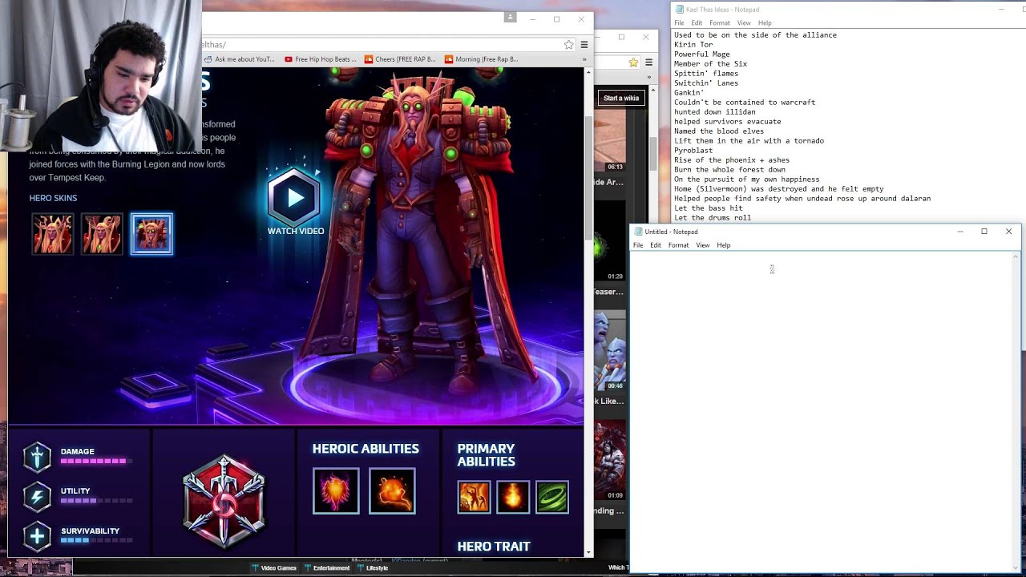The height and width of the screenshot is (577, 1026).
Task: Click the Damage stat bar
Action: coord(96,462)
